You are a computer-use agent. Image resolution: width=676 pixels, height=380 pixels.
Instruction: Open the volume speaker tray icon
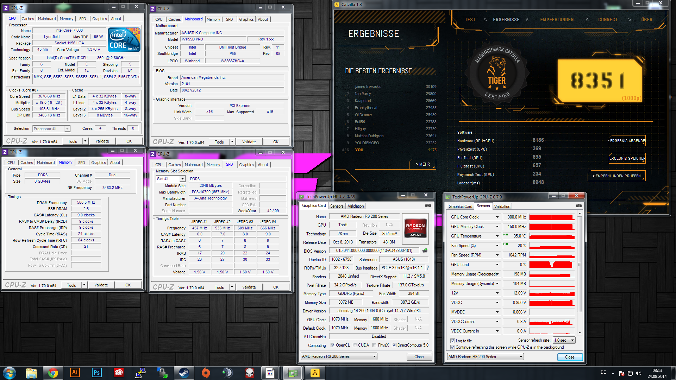click(x=639, y=373)
